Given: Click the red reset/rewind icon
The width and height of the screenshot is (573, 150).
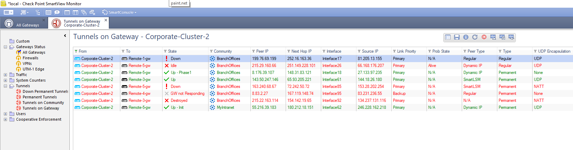Looking at the screenshot, I should click(x=484, y=37).
